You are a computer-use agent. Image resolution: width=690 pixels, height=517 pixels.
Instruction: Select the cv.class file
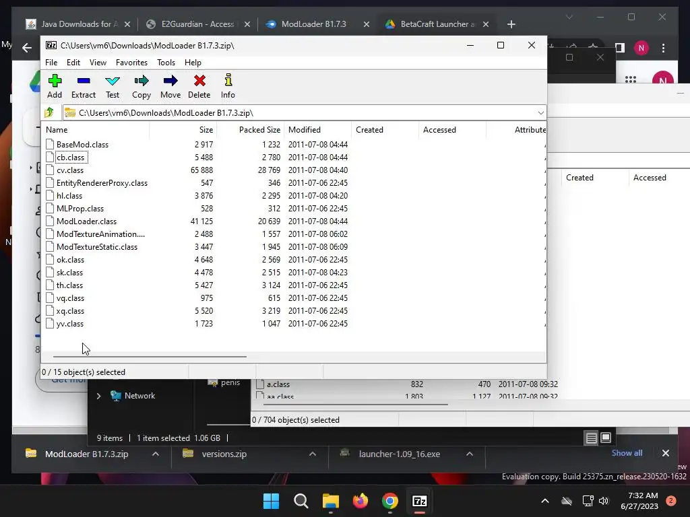(70, 170)
